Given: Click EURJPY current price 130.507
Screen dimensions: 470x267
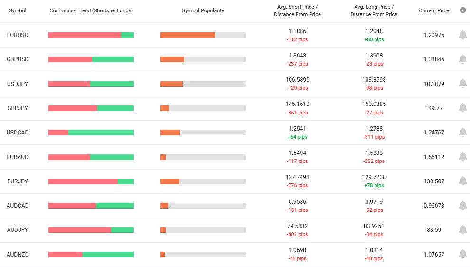Looking at the screenshot, I should [x=434, y=181].
